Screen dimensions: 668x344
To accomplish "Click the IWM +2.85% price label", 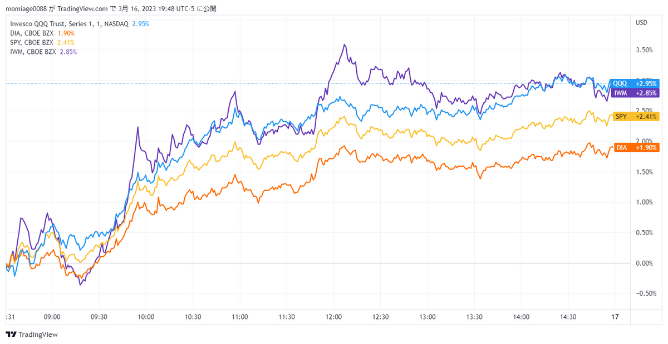I will pyautogui.click(x=635, y=93).
